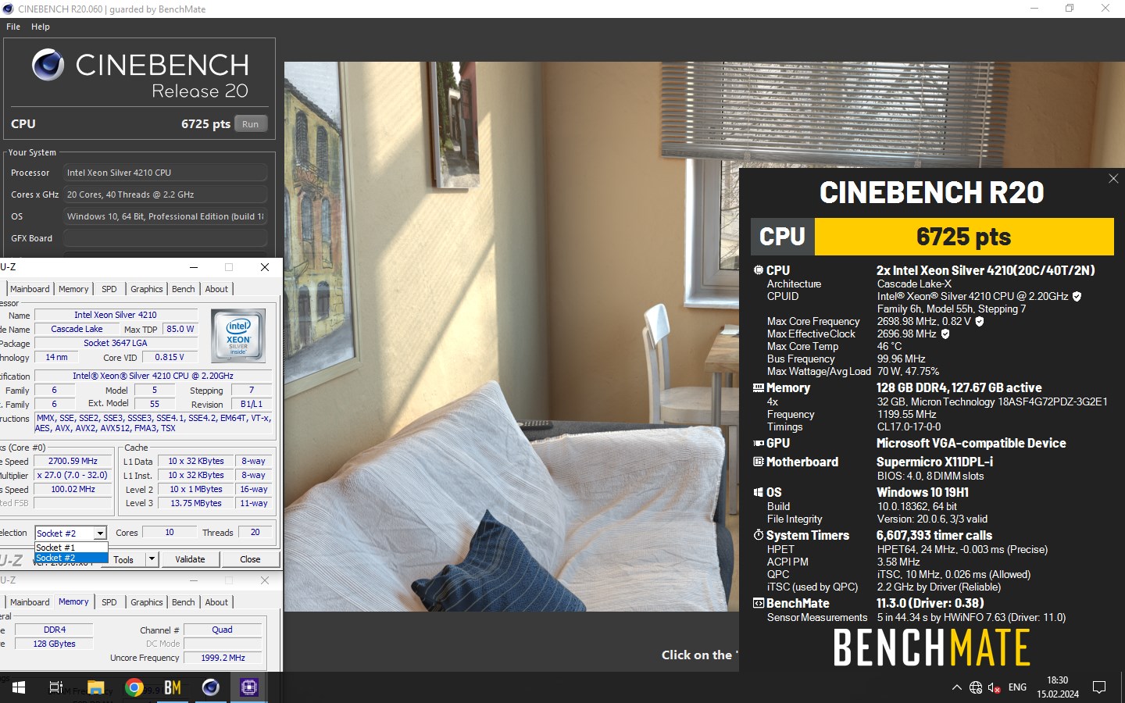Select Socket #2 in the dropdown list
Viewport: 1125px width, 703px height.
click(71, 558)
